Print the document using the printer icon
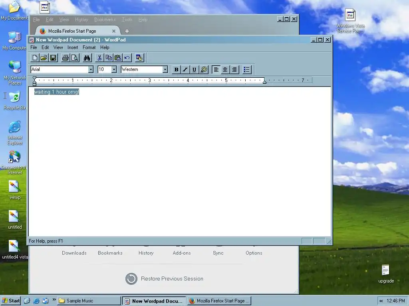 [66, 58]
